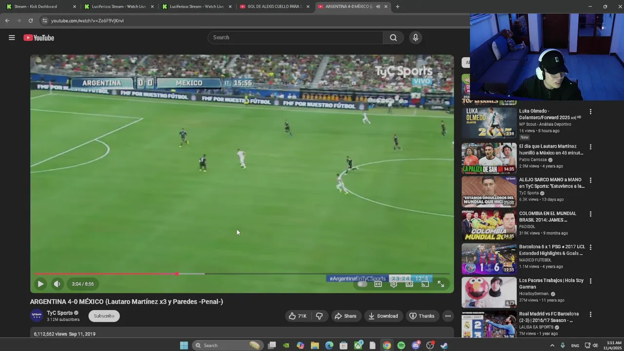
Task: Turn on closed captions (CC)
Action: [x=378, y=284]
